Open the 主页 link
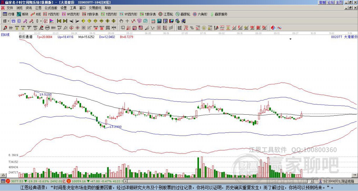The image size is (358, 191). tap(339, 2)
